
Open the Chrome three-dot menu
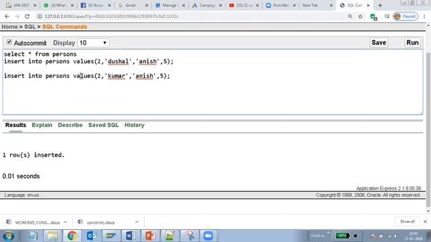tap(424, 16)
